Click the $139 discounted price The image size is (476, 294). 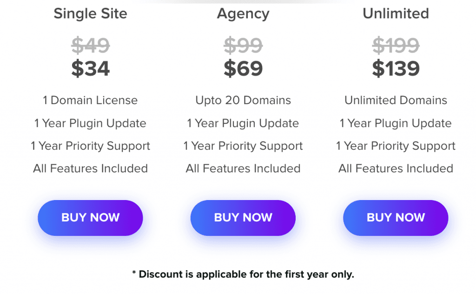(396, 69)
